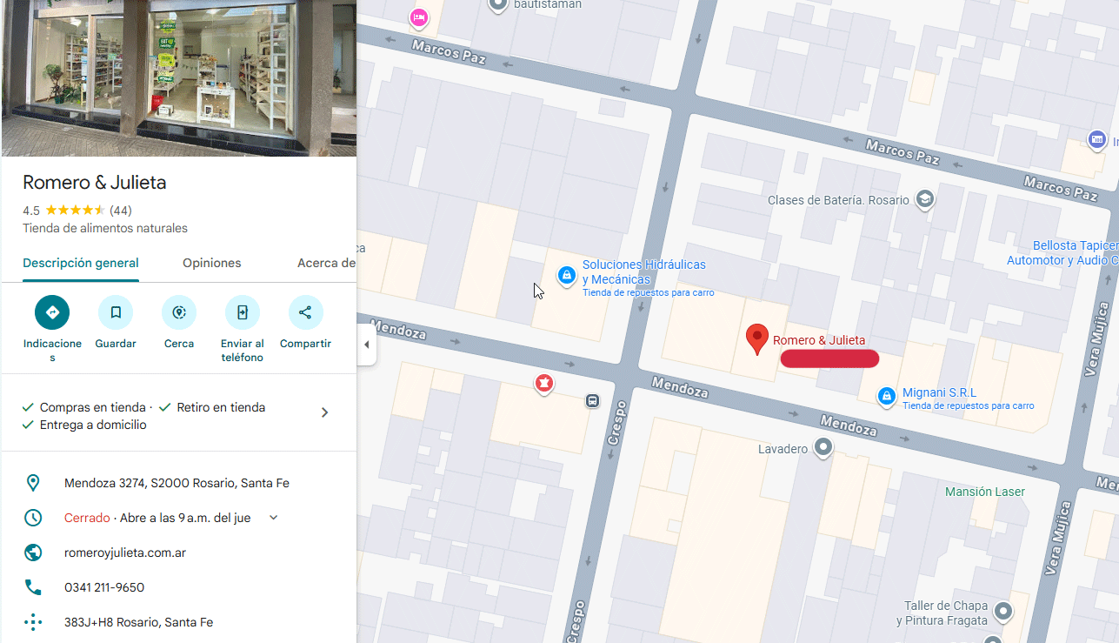Click the Cerca nearby icon

pos(179,312)
